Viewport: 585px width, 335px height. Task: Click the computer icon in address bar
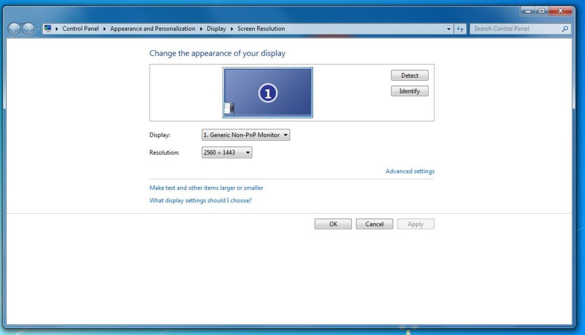coord(48,29)
